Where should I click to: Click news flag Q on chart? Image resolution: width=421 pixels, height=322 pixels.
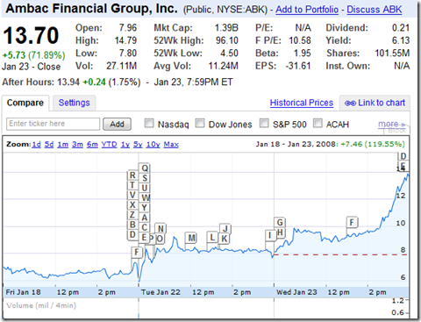tap(145, 168)
